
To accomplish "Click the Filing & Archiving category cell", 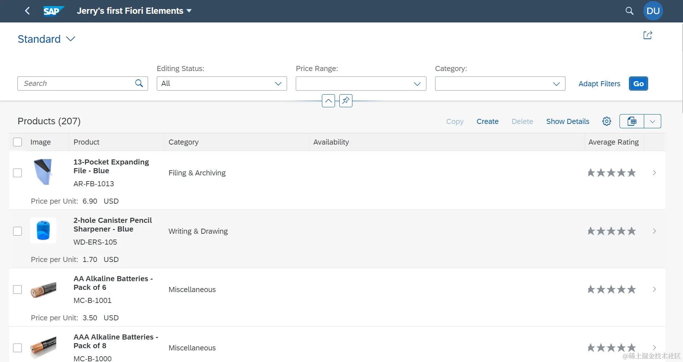I will (x=197, y=173).
